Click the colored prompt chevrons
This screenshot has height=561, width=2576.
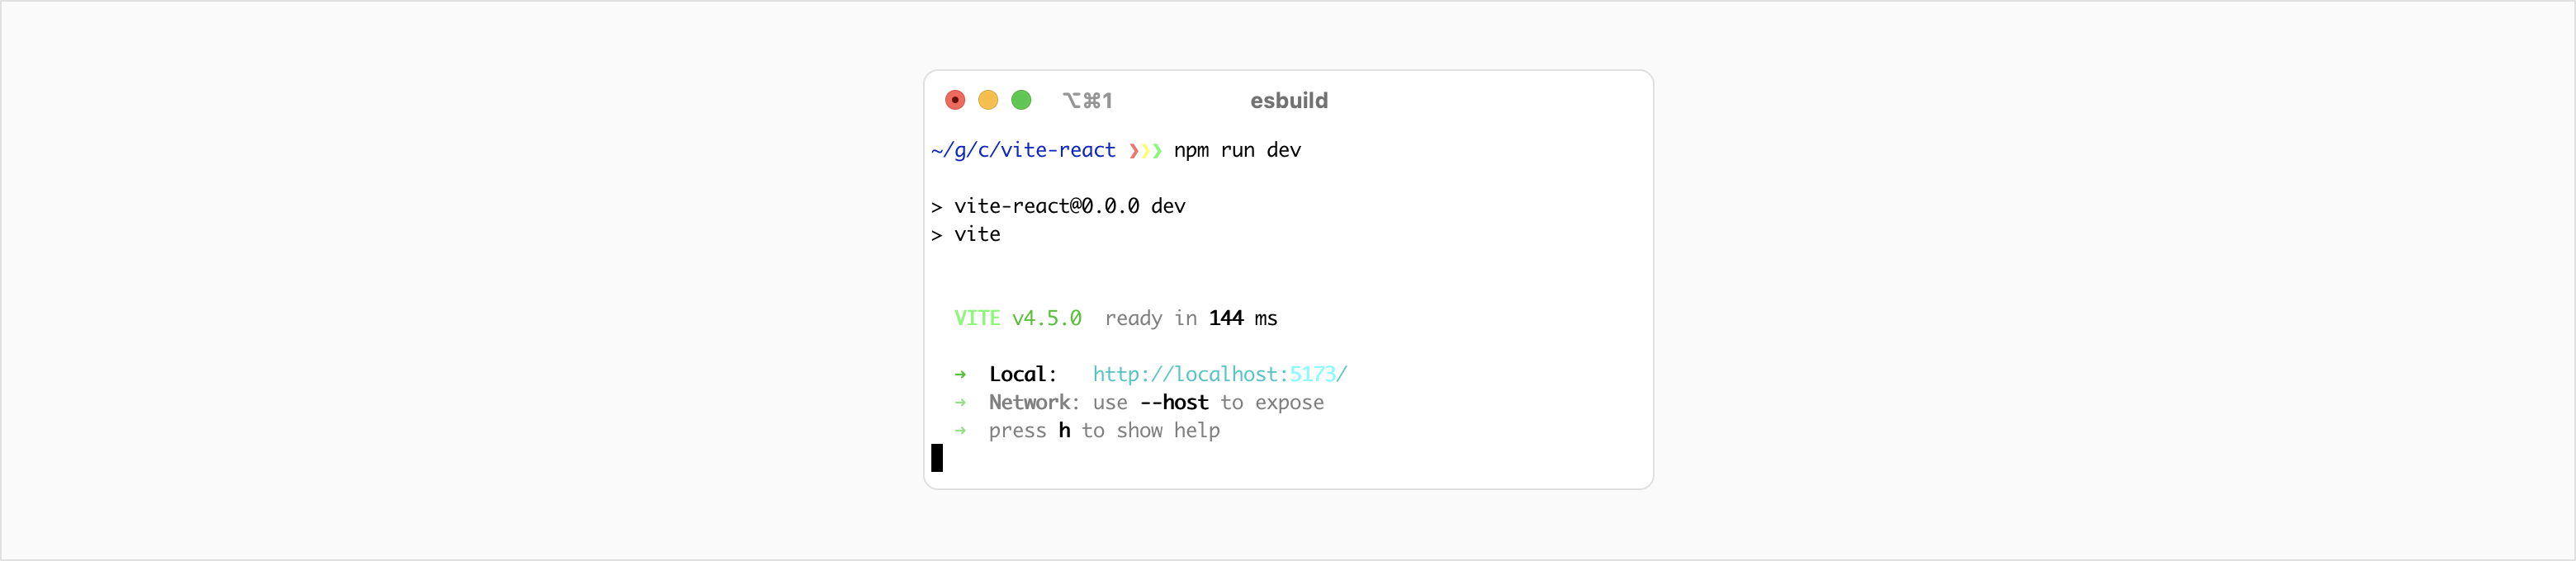point(1145,151)
